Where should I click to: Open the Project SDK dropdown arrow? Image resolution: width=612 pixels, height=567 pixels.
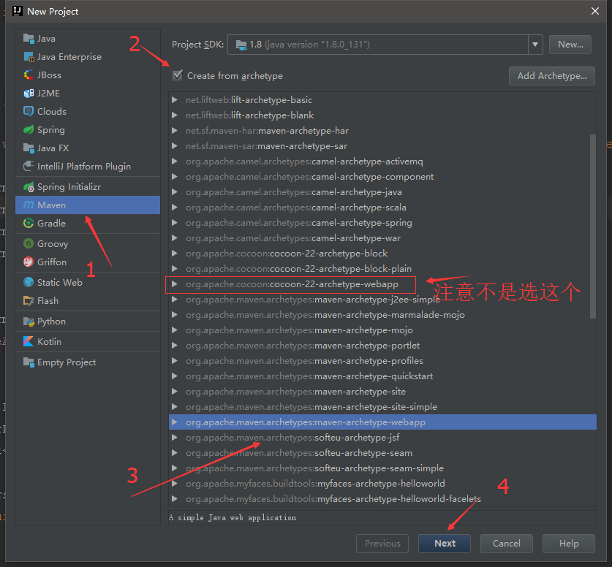pos(535,45)
